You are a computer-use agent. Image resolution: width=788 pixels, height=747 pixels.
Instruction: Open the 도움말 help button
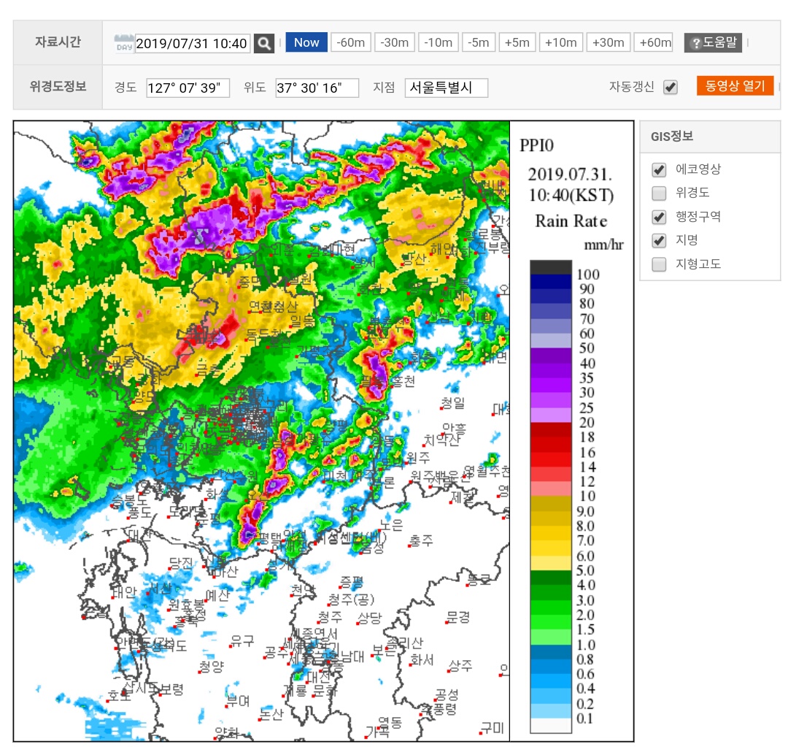(713, 42)
